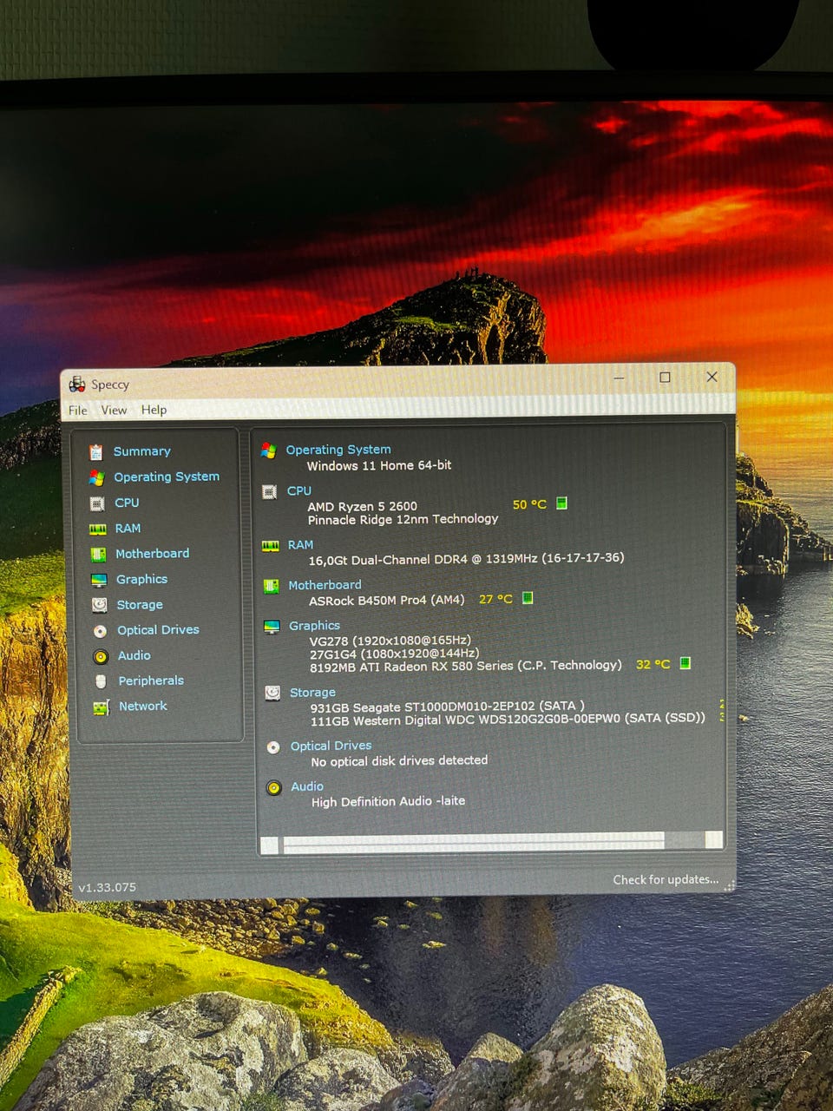
Task: Click the green CPU temperature indicator icon
Action: [x=561, y=503]
